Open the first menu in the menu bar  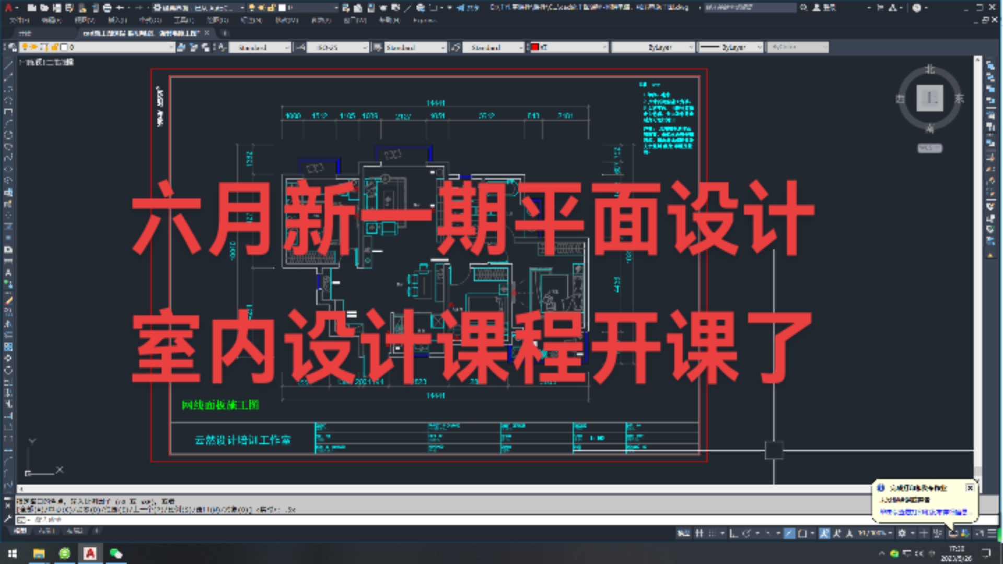(19, 20)
